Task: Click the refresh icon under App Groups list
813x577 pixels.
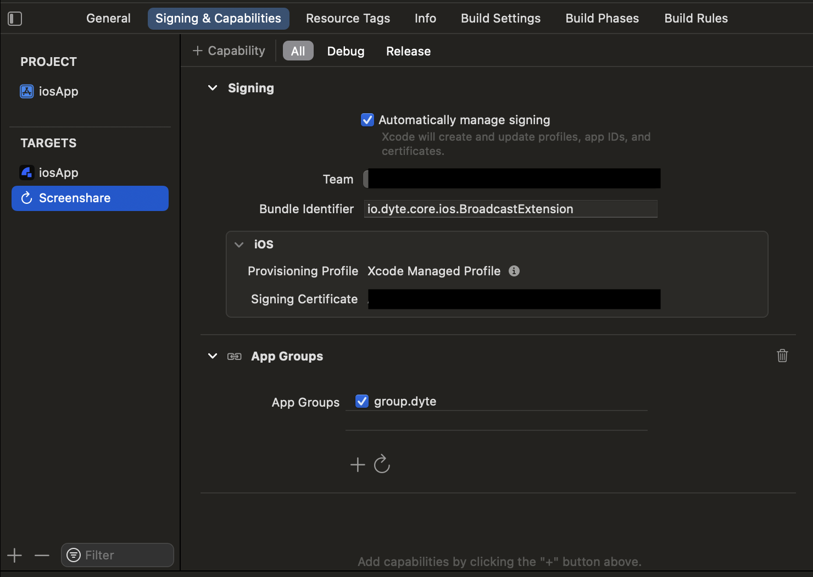Action: [382, 464]
